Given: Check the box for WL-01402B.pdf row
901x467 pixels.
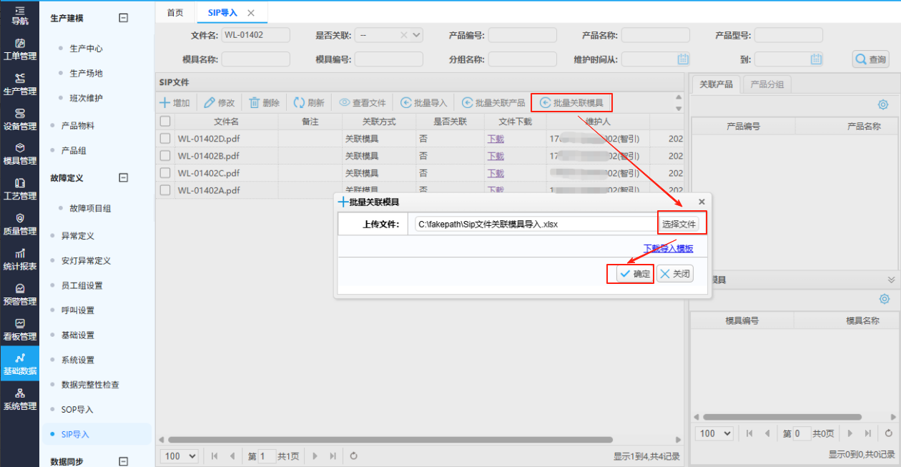Looking at the screenshot, I should coord(165,156).
